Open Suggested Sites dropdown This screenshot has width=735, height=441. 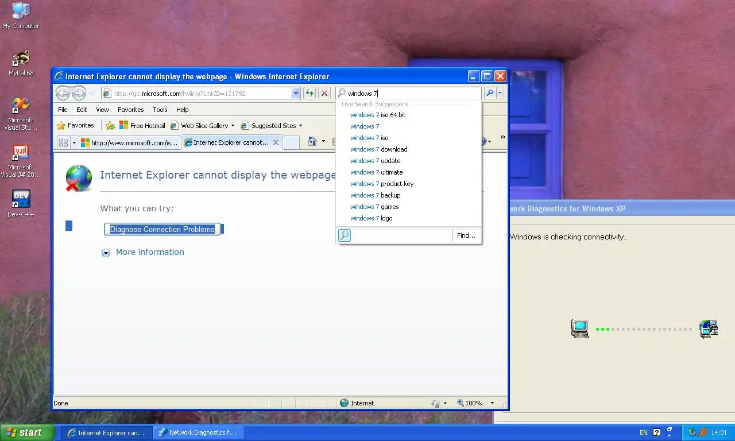pos(271,125)
